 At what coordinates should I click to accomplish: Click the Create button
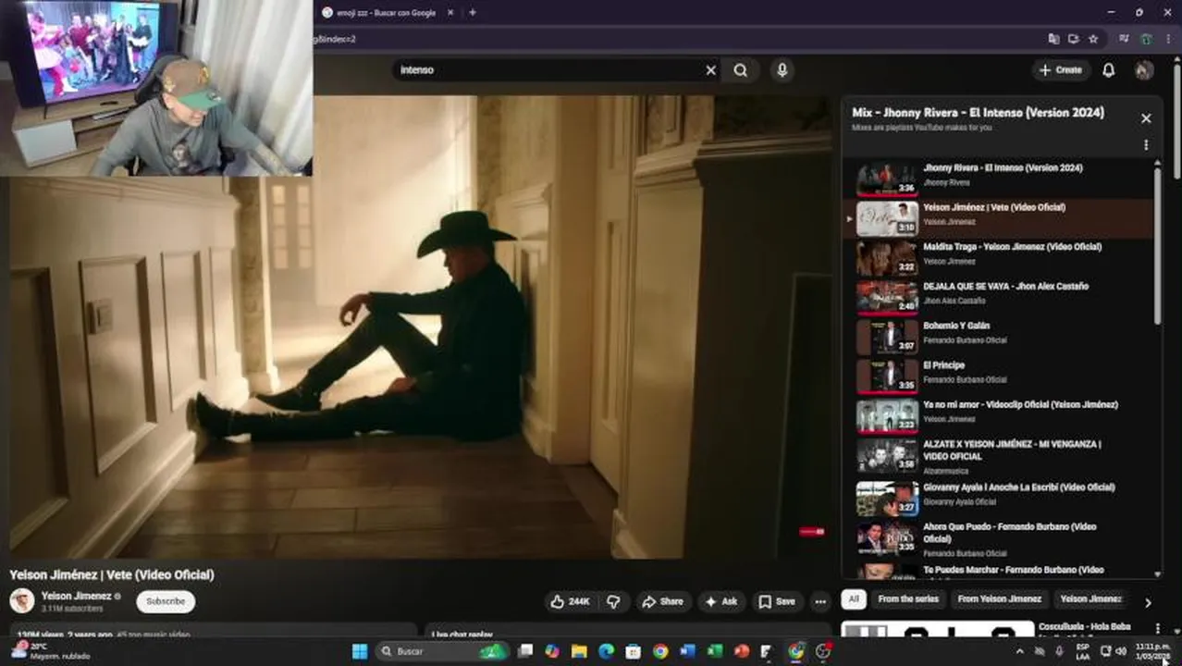(x=1060, y=70)
